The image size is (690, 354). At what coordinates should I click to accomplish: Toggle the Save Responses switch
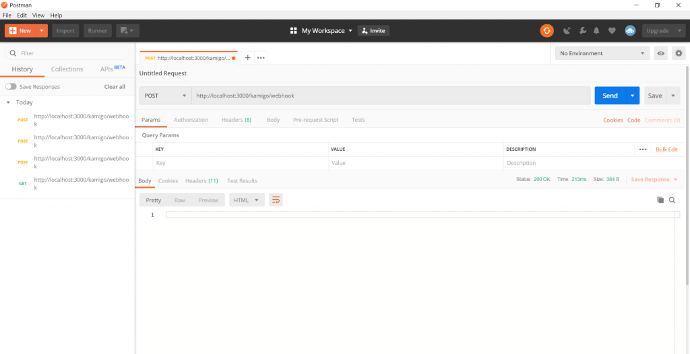pyautogui.click(x=11, y=87)
